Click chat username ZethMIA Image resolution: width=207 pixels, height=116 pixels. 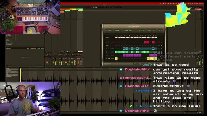[x=144, y=91]
